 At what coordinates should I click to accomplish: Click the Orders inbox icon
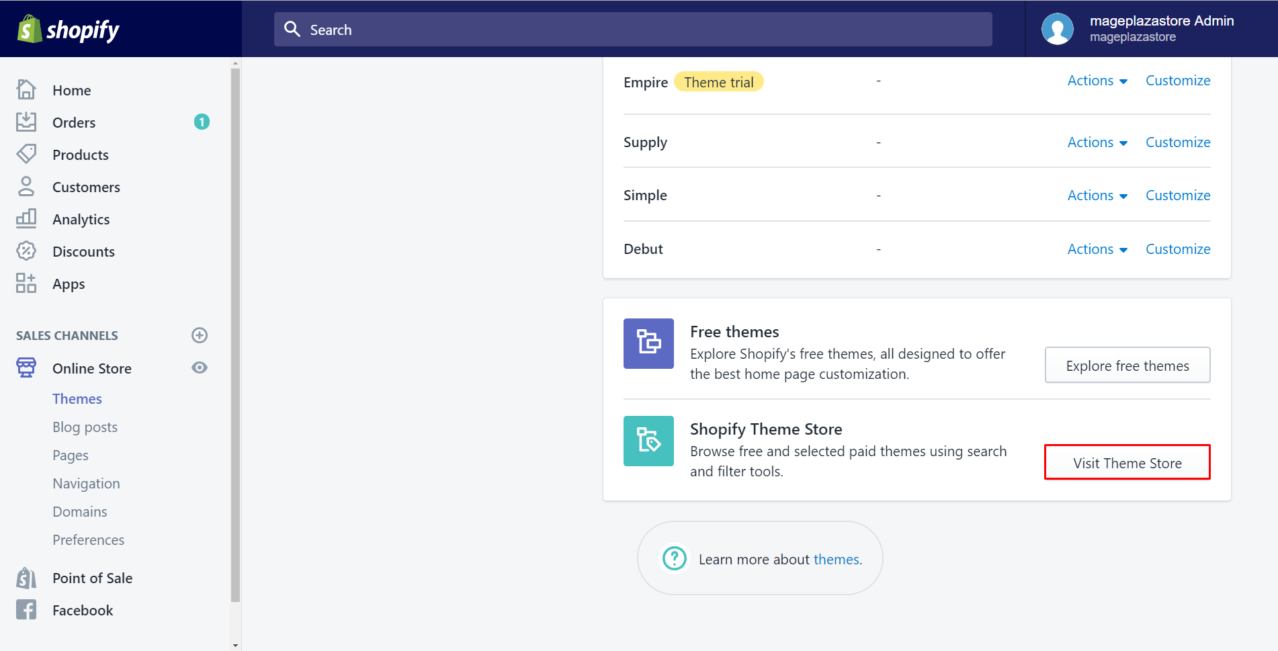[26, 122]
